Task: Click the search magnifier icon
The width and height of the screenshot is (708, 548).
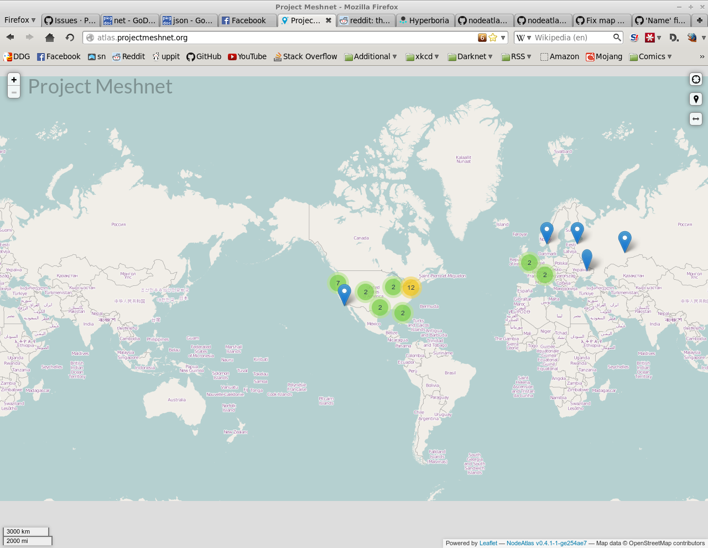Action: point(617,38)
